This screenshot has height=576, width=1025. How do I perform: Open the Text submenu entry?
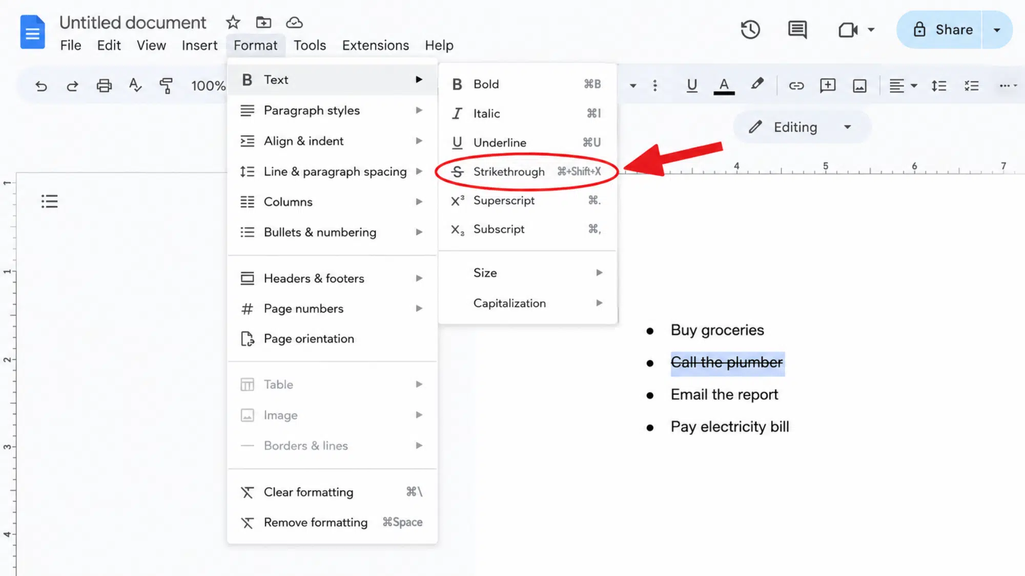(x=332, y=79)
